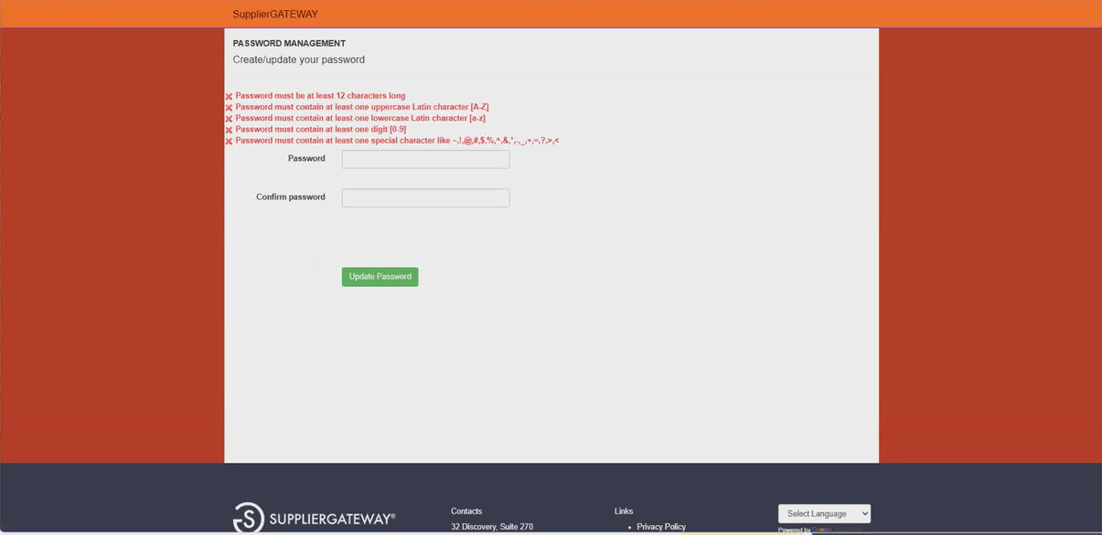
Task: Click the X icon beside lowercase Latin rule
Action: (229, 119)
